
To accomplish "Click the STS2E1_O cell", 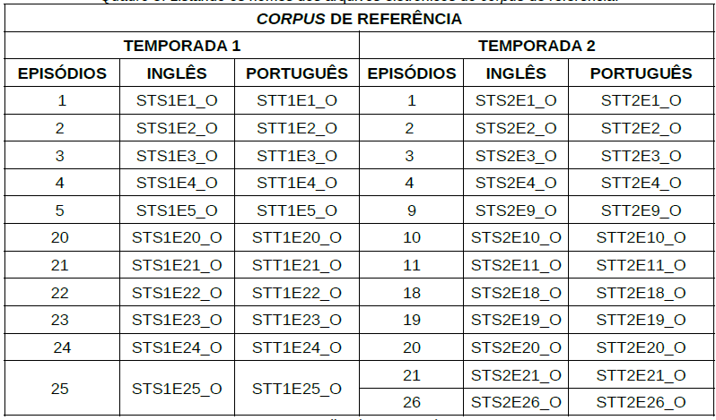I will (x=516, y=101).
